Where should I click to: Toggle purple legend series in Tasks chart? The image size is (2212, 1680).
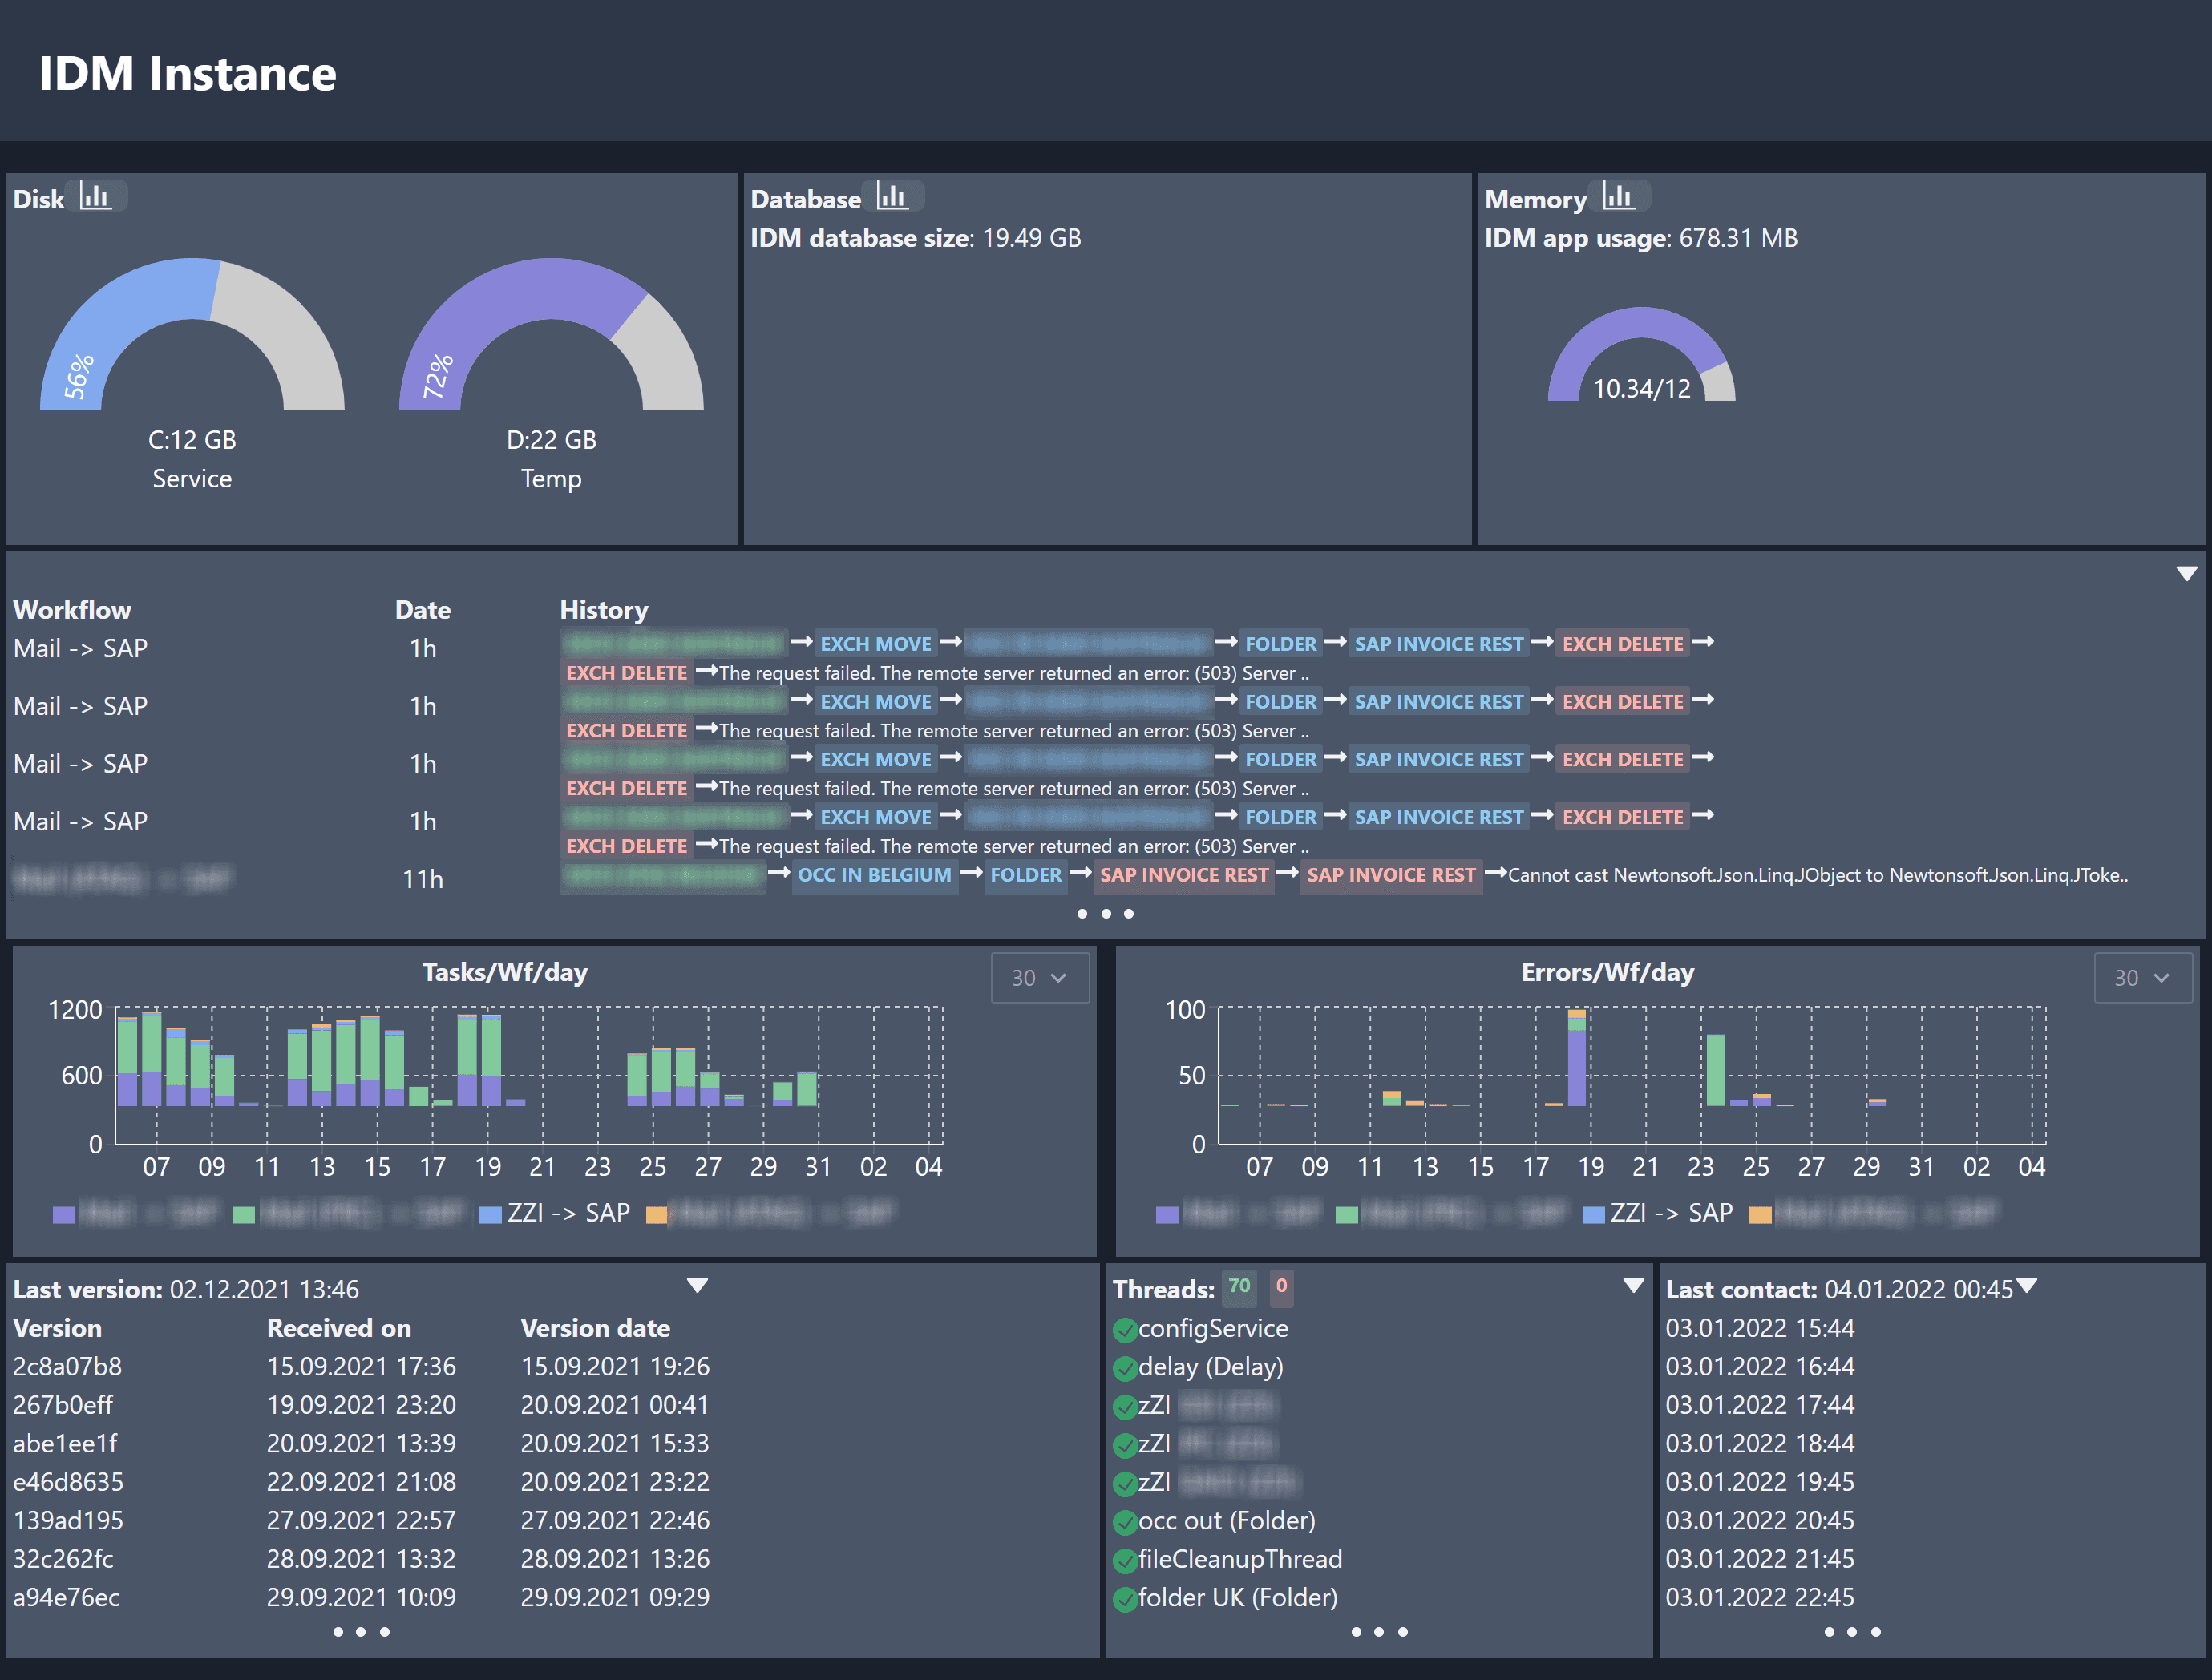(65, 1215)
